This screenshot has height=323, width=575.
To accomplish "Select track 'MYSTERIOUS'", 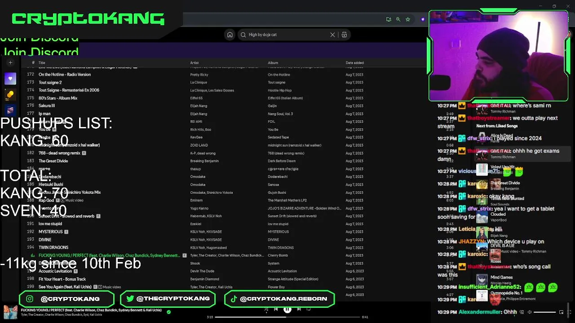I will click(x=50, y=232).
